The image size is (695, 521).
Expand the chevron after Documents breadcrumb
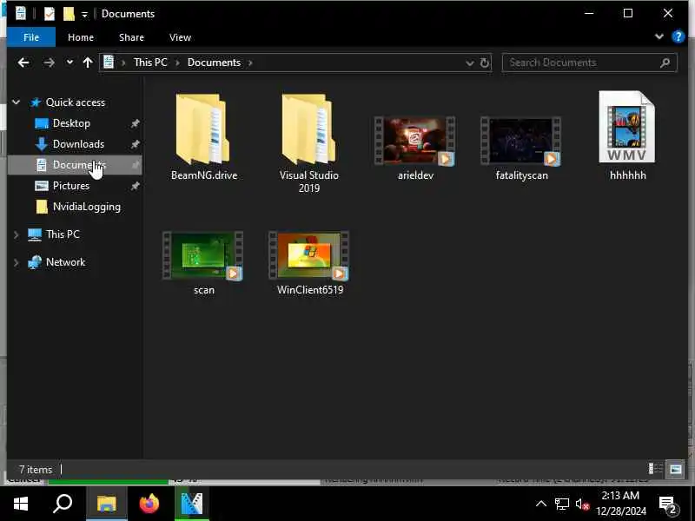(x=250, y=63)
